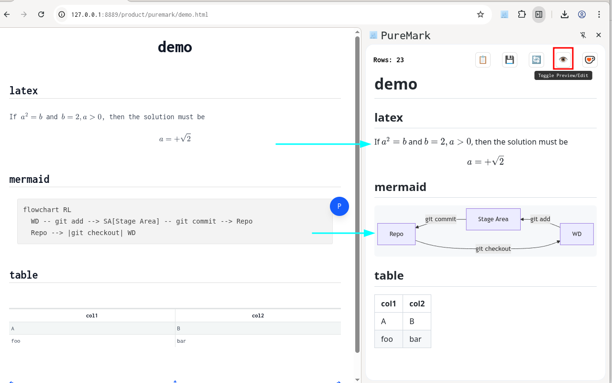Click "then the solution must be" on webpage
This screenshot has height=383, width=612.
coord(157,117)
